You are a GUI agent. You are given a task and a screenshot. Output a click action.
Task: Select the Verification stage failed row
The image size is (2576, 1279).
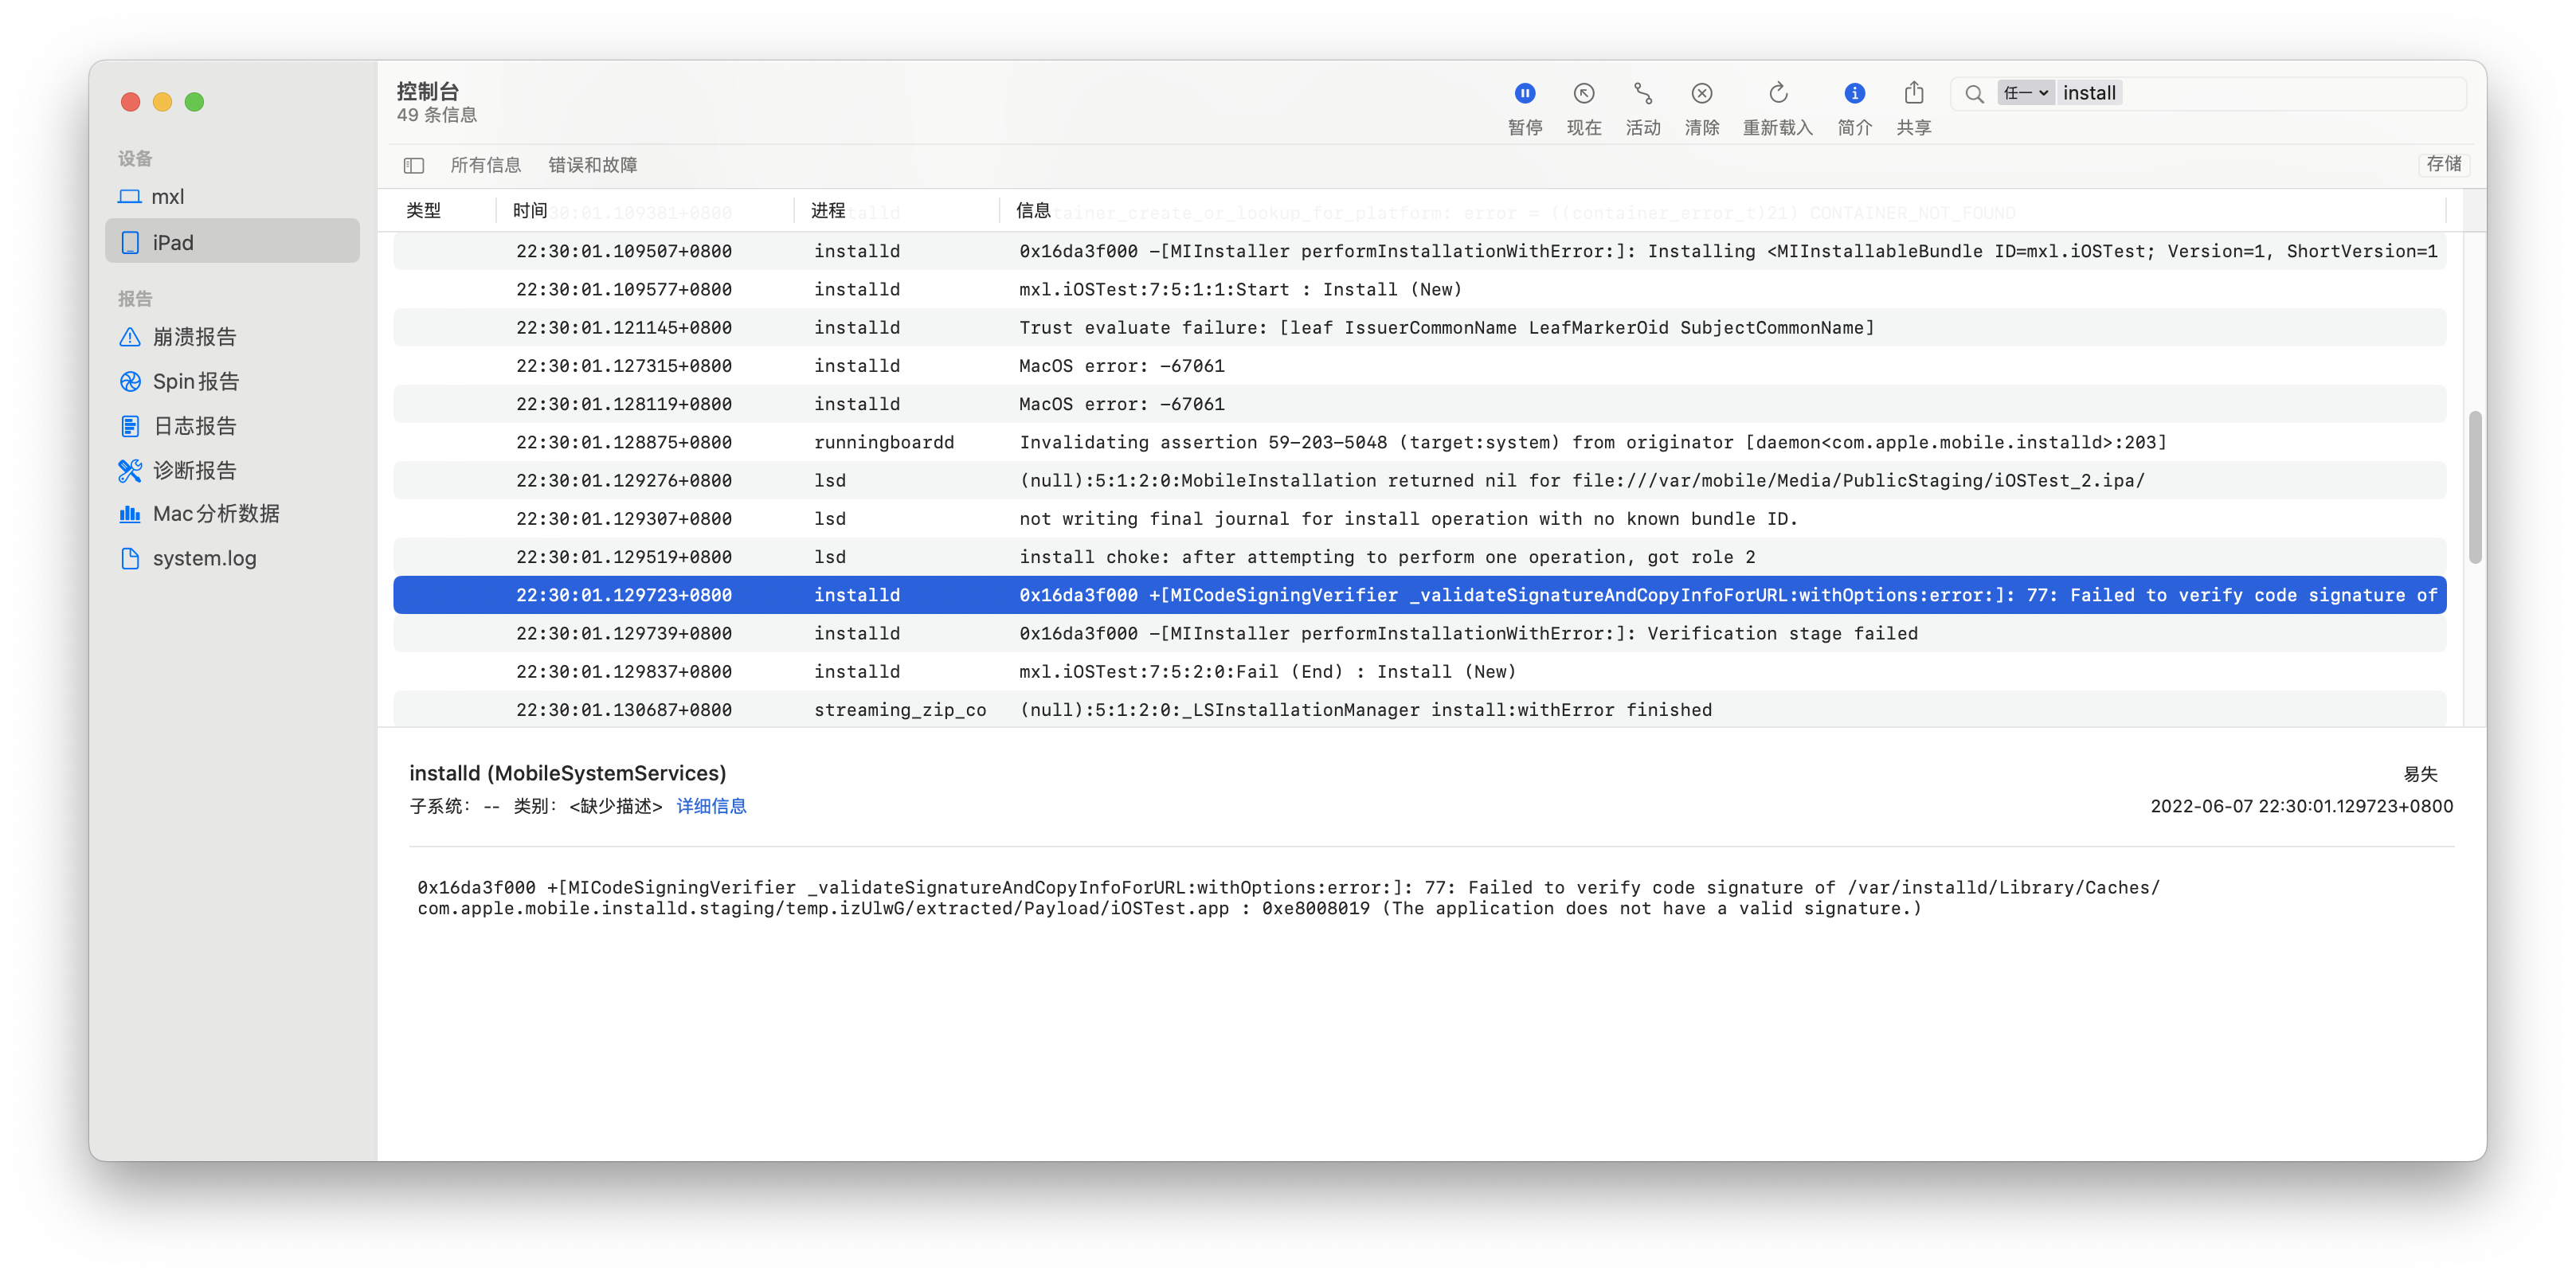[1419, 634]
